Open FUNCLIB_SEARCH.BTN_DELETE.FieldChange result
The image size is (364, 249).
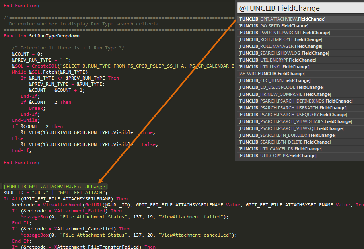[x=301, y=142]
